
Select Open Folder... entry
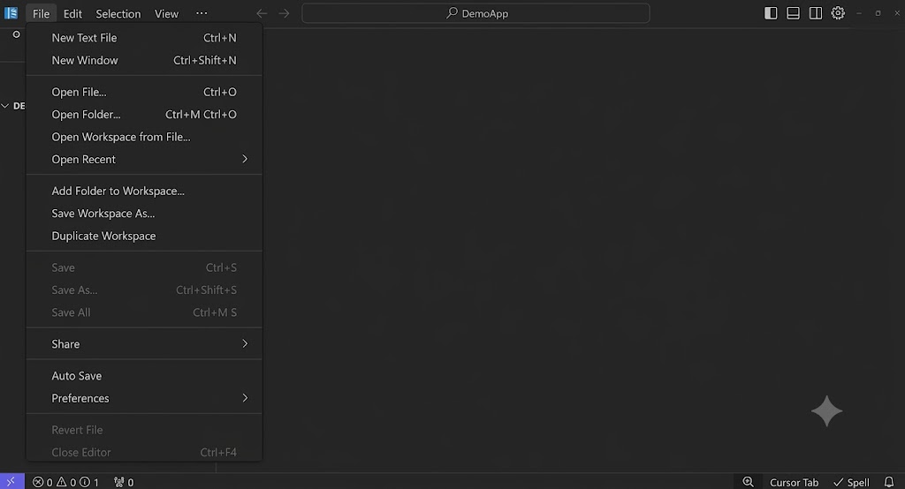coord(144,114)
